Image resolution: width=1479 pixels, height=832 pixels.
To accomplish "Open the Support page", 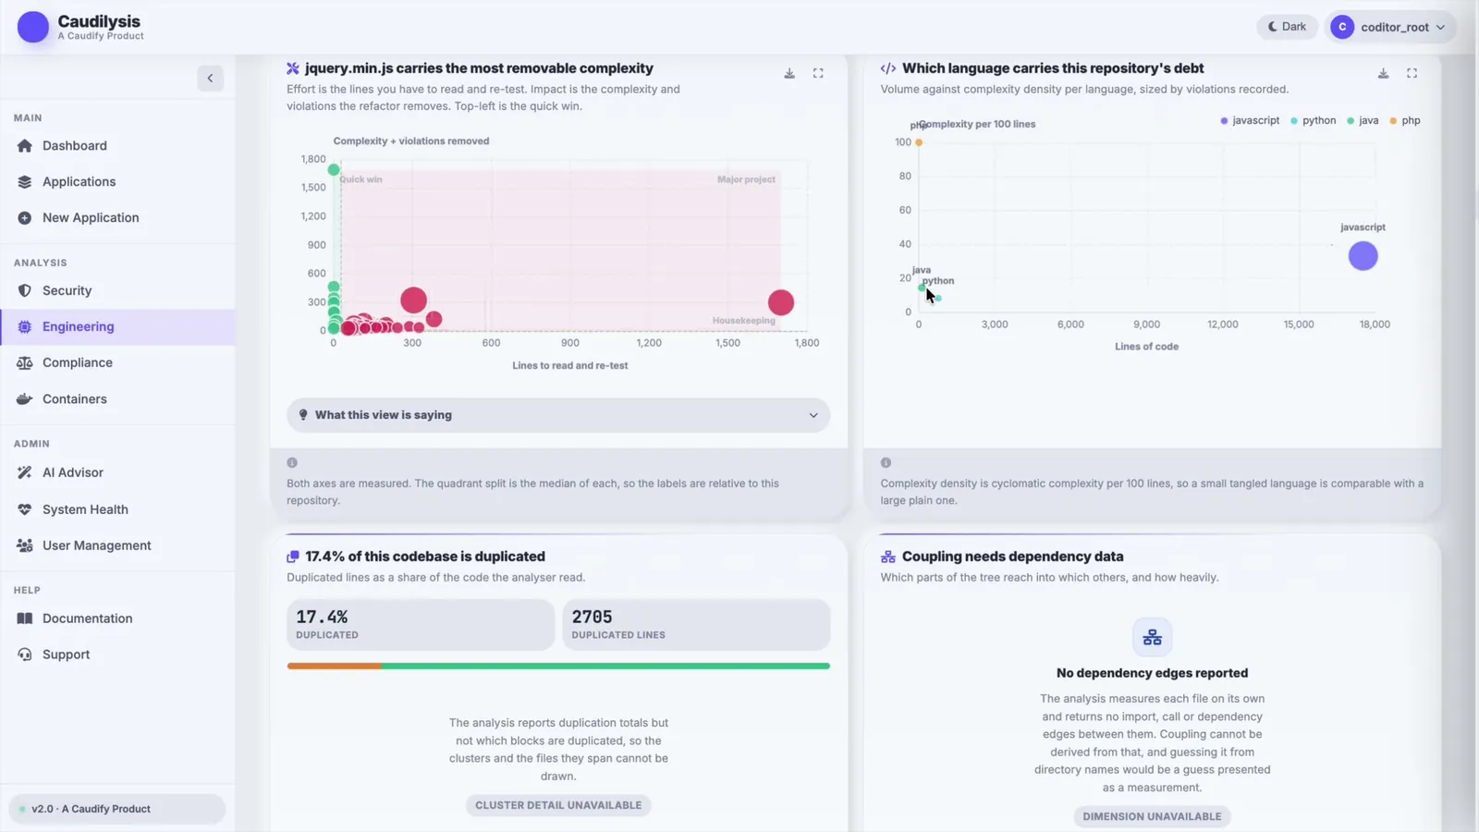I will click(117, 655).
